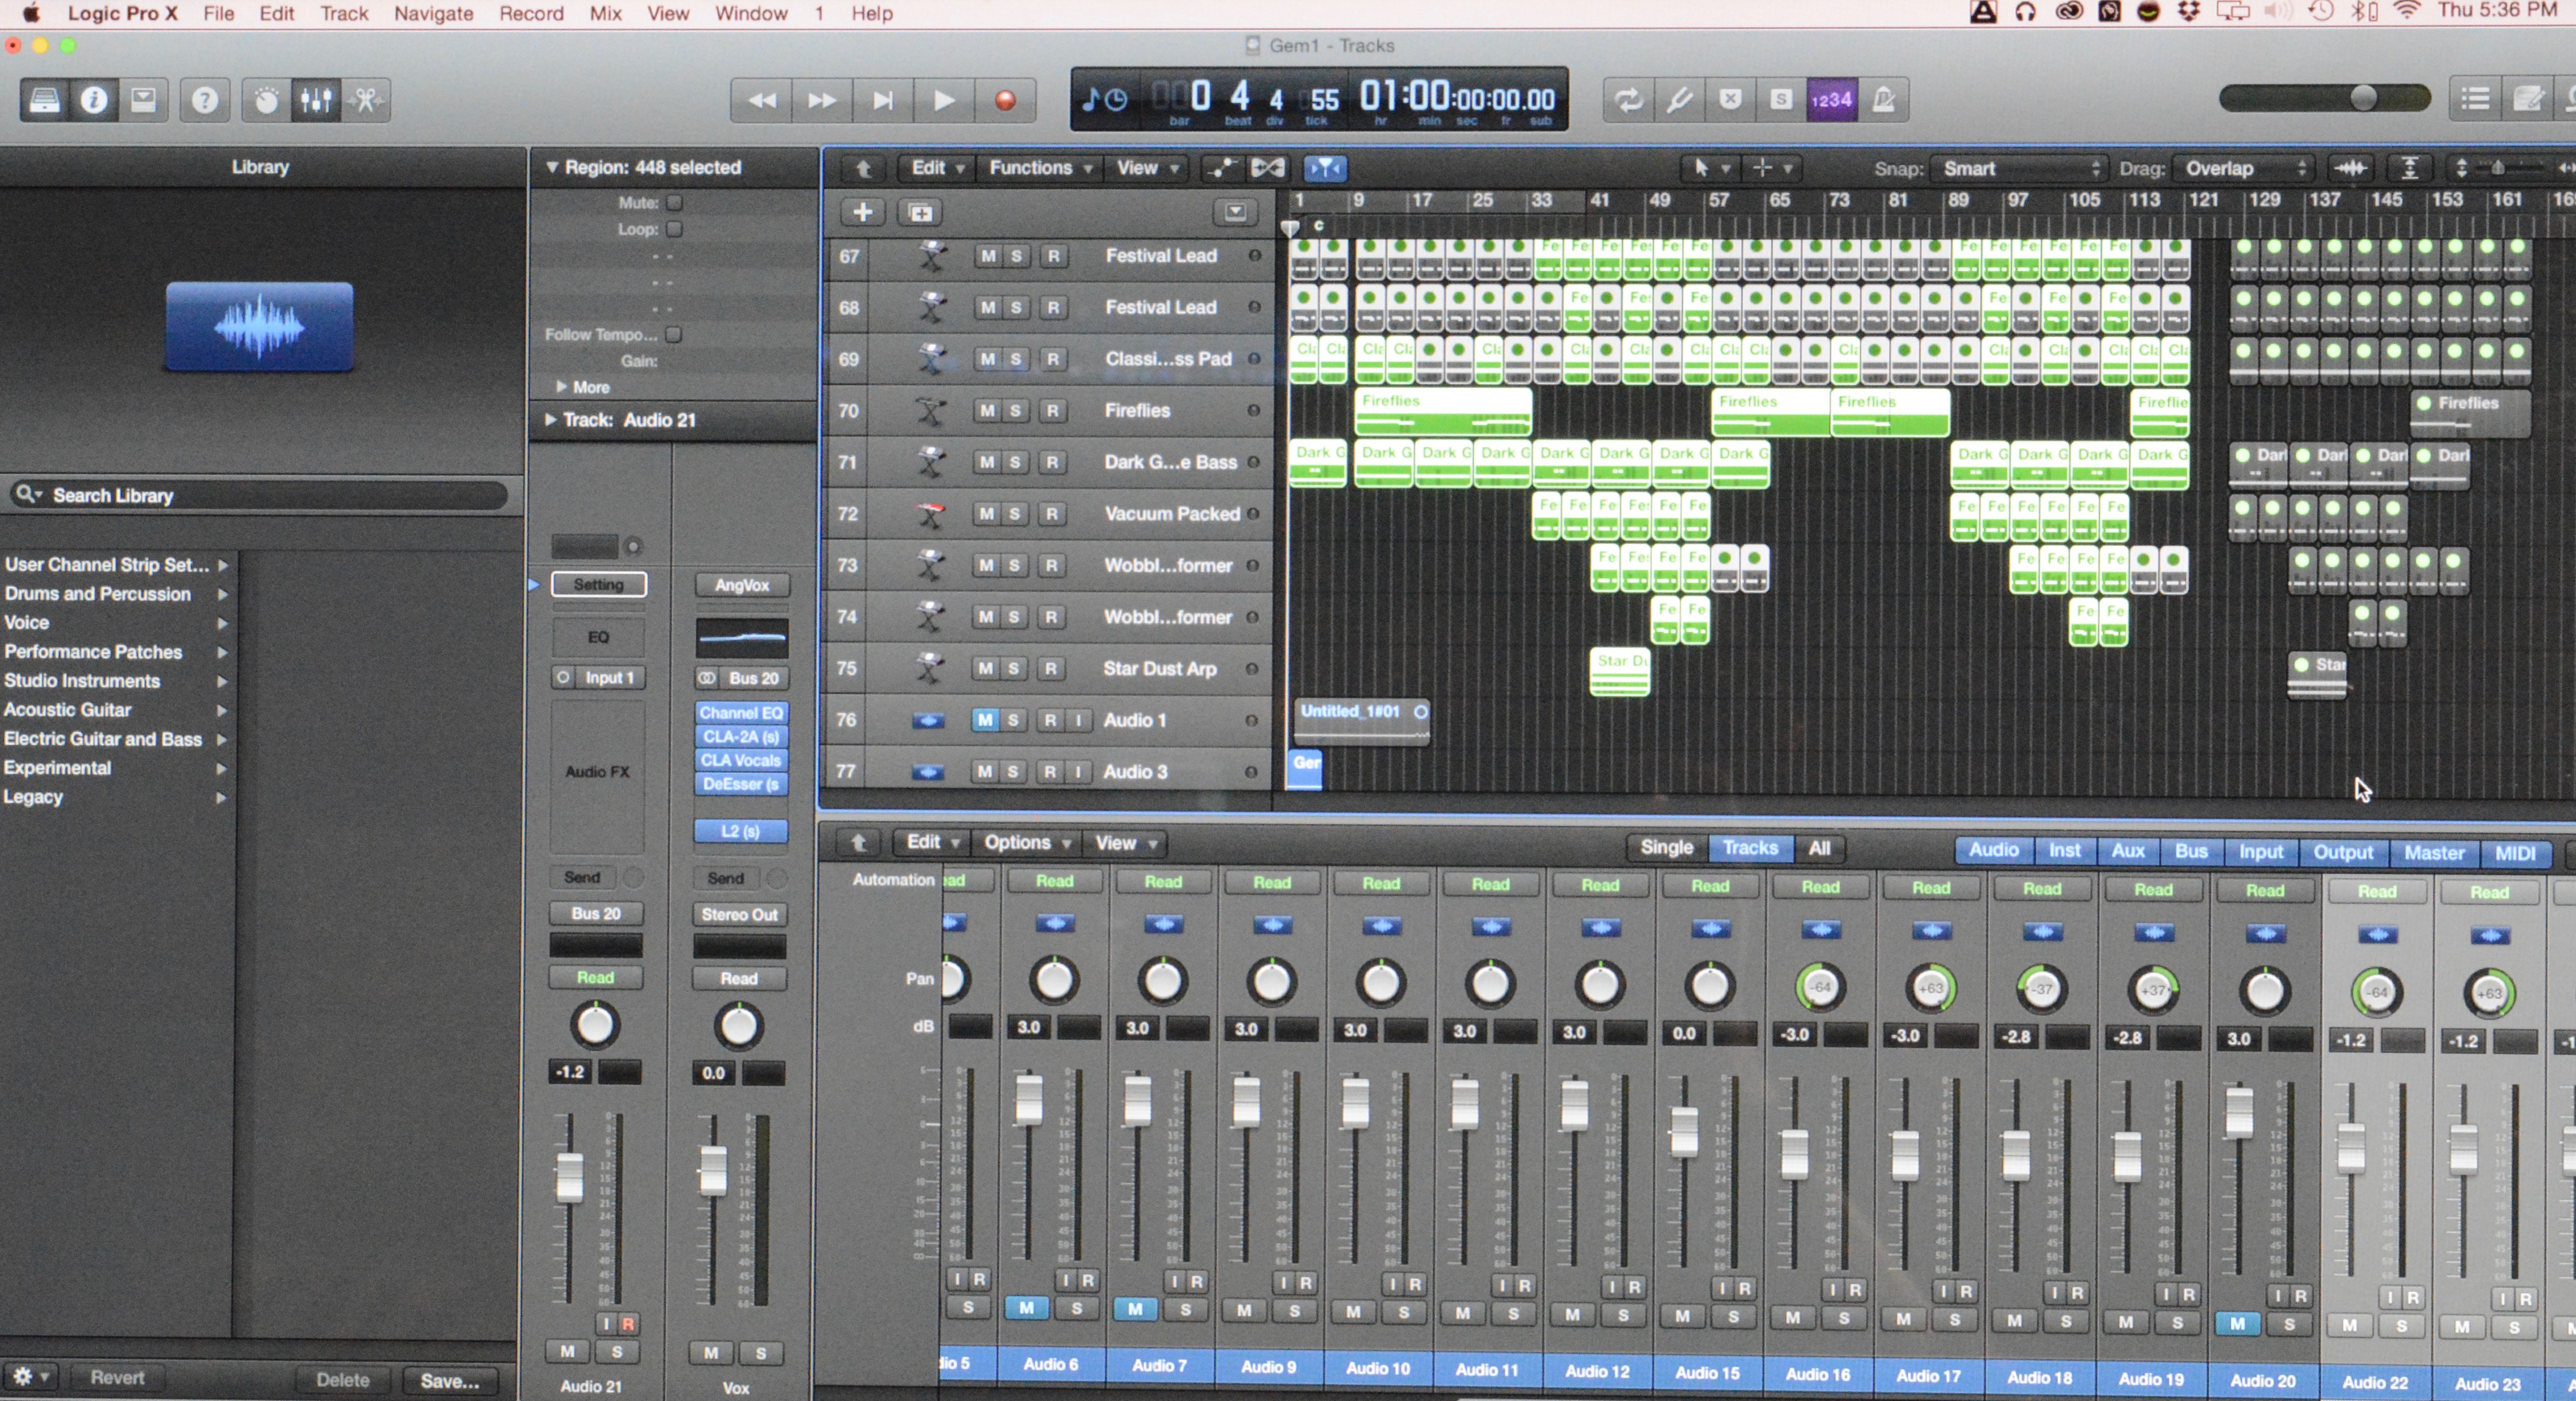Click the Stereo Out output slot
The image size is (2576, 1401).
tap(739, 914)
